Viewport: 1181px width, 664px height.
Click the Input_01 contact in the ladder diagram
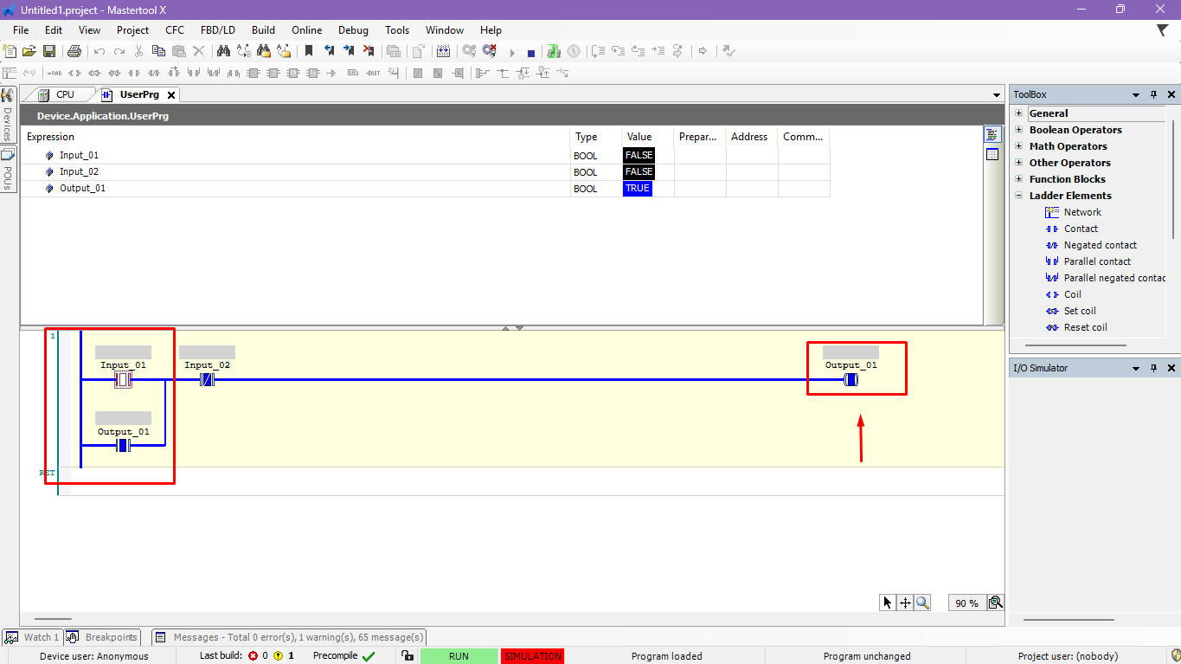point(123,379)
